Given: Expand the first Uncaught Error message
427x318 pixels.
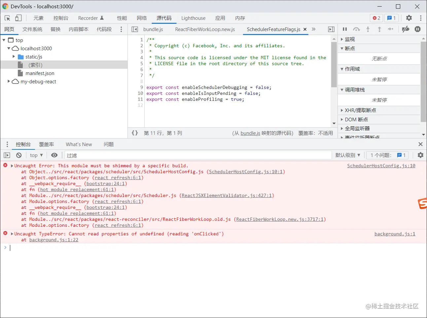Looking at the screenshot, I should tap(12, 166).
